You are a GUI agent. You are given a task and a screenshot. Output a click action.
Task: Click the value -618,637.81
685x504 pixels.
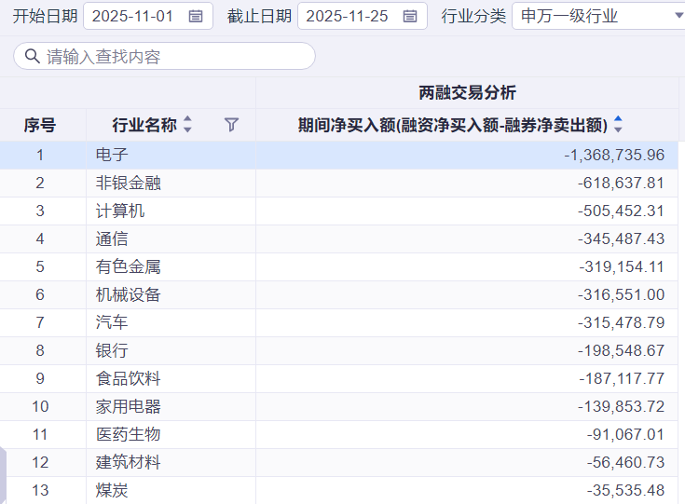click(621, 183)
